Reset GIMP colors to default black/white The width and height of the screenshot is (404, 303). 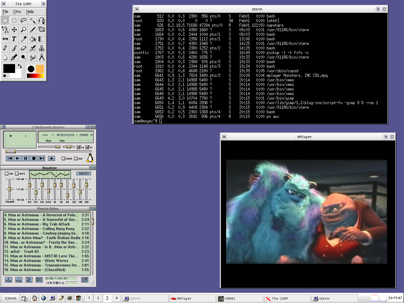(5, 76)
